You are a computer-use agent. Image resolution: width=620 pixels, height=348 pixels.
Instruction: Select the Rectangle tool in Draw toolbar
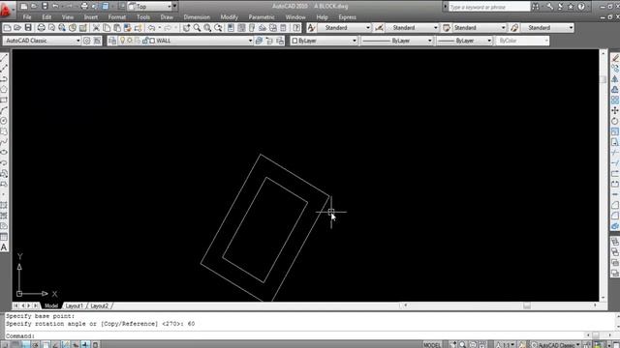pos(4,100)
